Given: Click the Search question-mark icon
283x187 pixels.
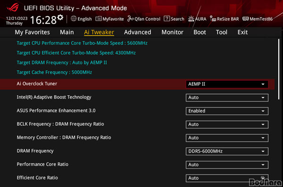Looking at the screenshot, I should tap(166, 18).
